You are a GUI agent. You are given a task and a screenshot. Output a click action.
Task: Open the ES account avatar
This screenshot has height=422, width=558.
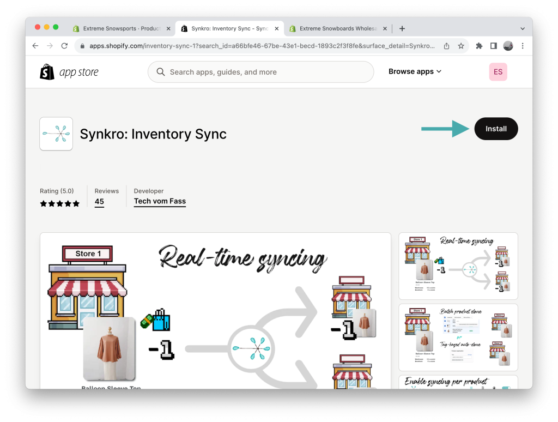click(498, 72)
